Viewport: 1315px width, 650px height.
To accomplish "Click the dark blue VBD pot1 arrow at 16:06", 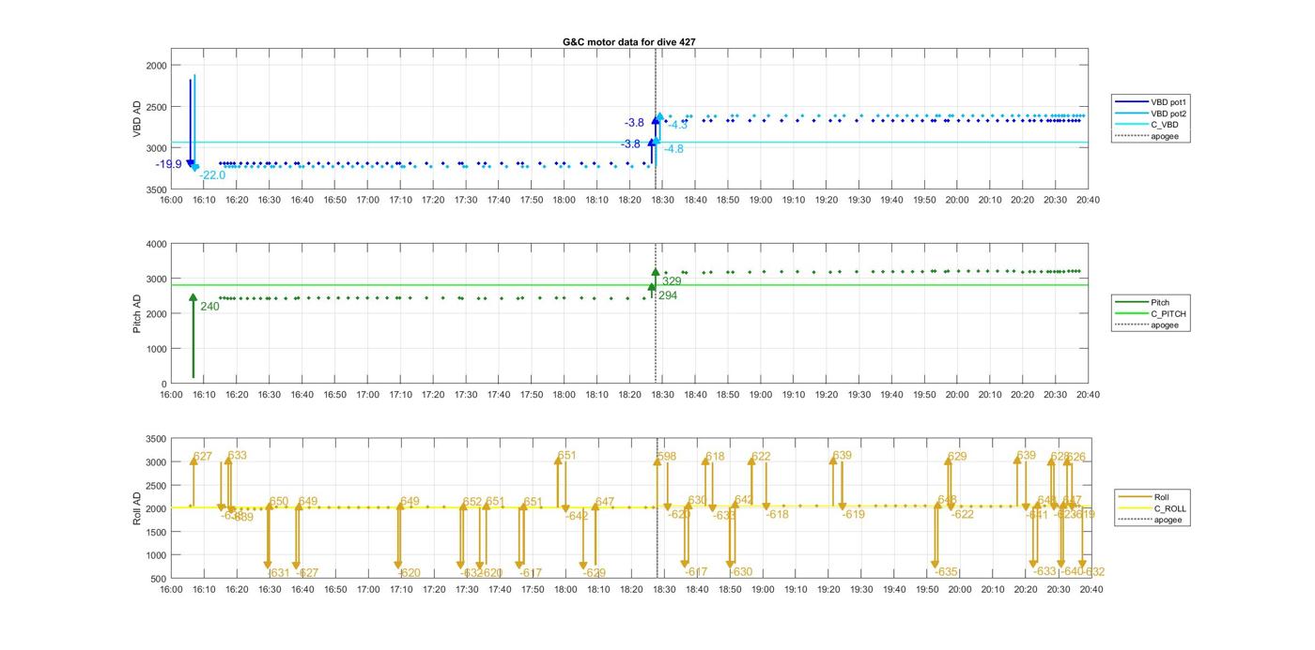I will (x=190, y=122).
